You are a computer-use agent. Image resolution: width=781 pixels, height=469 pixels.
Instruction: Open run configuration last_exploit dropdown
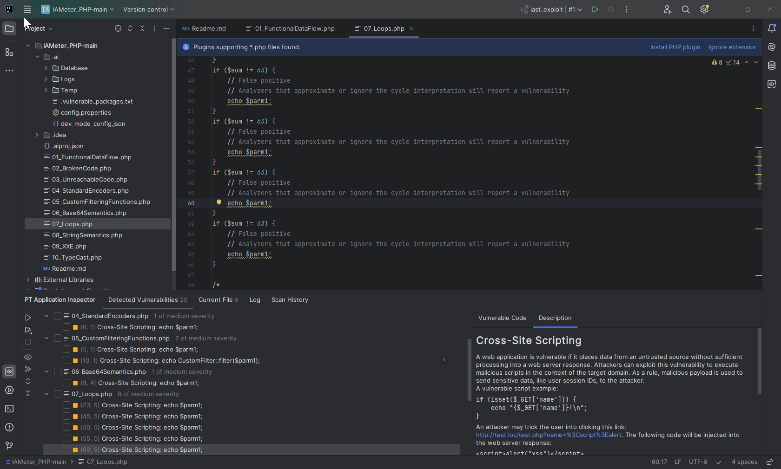(552, 9)
